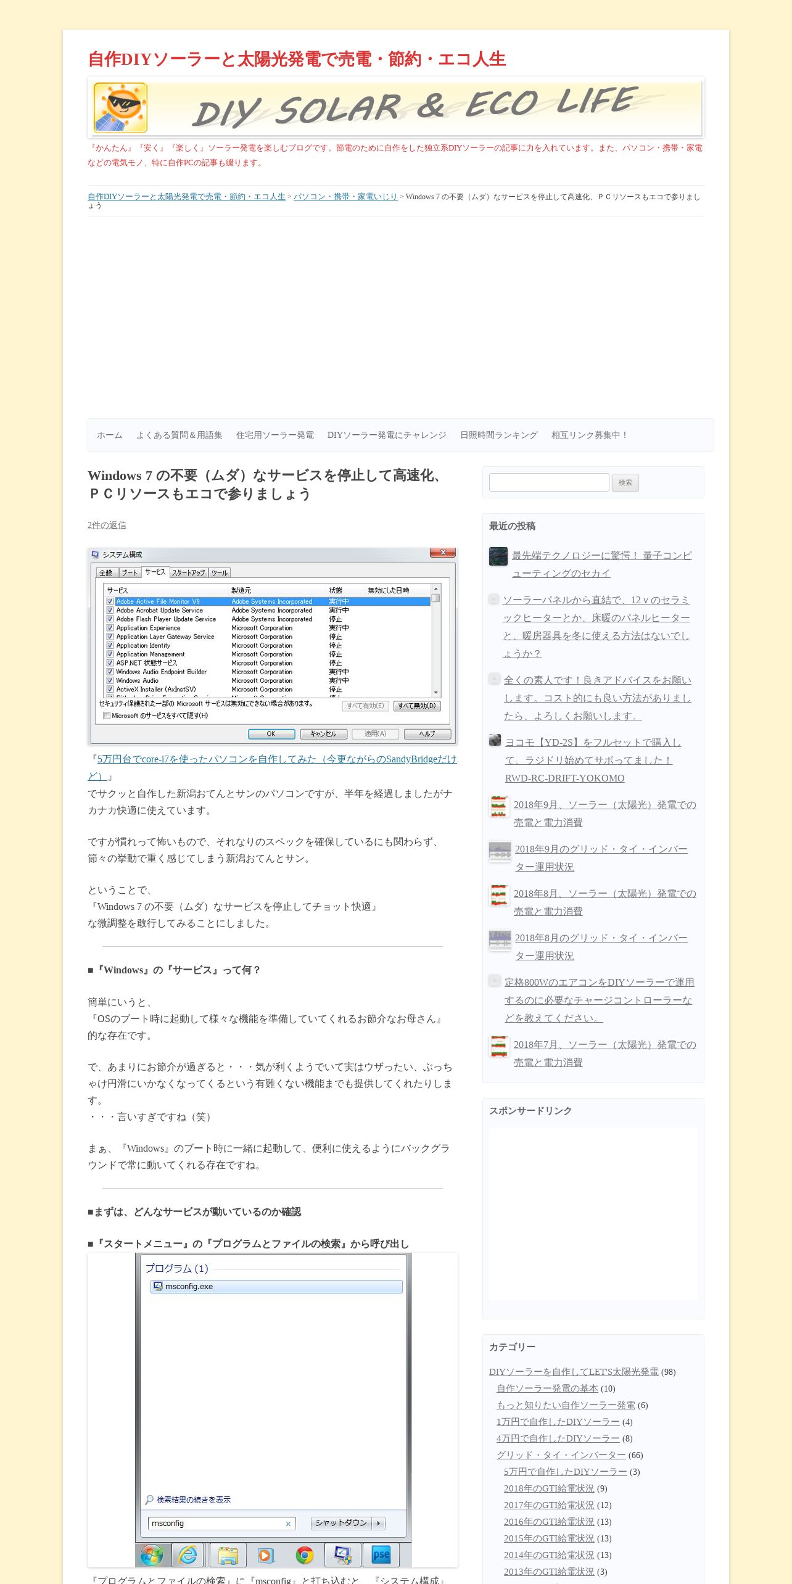Open DIYソーラー発電にチャレンジ menu item
The image size is (792, 1584).
(x=387, y=435)
